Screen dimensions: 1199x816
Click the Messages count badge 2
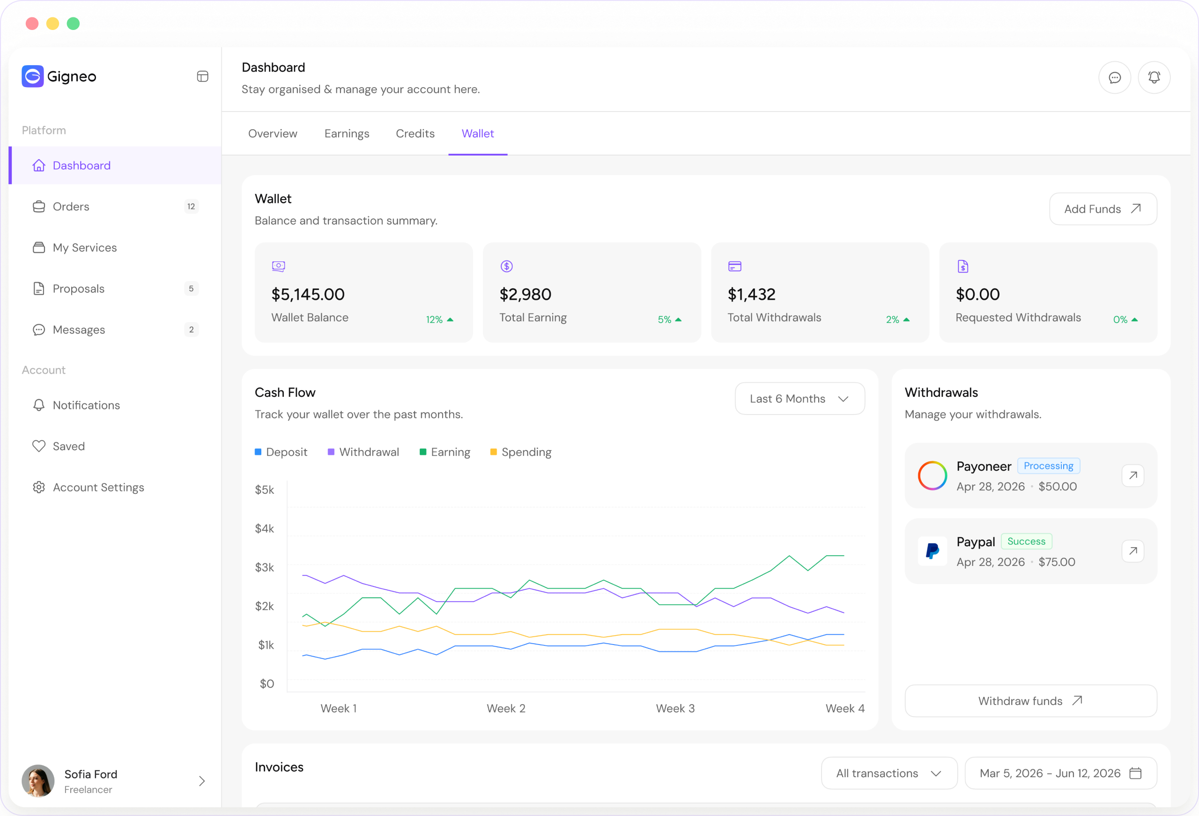click(x=192, y=330)
